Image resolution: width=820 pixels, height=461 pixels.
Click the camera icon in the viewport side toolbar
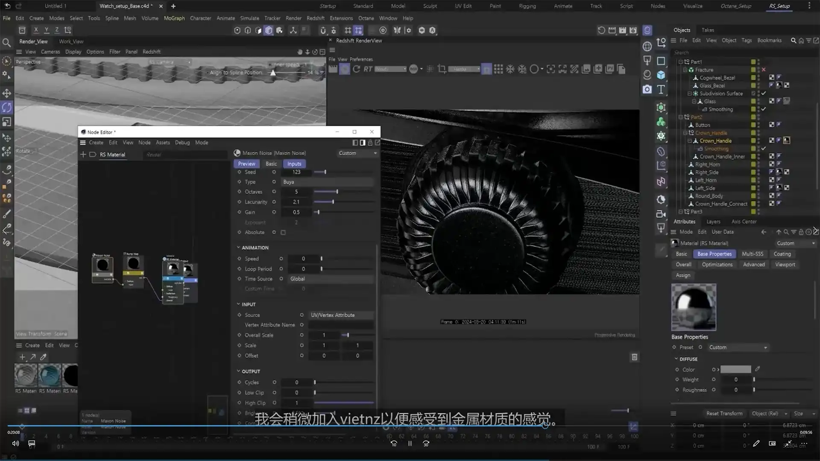point(647,89)
